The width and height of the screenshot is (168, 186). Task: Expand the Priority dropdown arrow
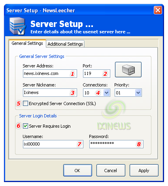(138, 93)
